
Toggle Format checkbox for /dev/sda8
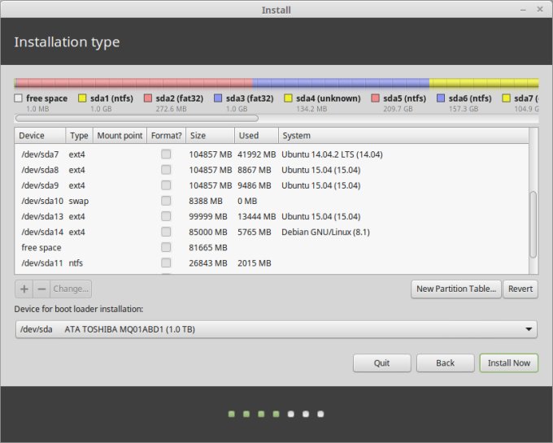[x=166, y=170]
